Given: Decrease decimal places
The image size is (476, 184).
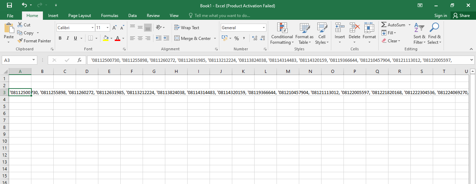Looking at the screenshot, I should (262, 38).
